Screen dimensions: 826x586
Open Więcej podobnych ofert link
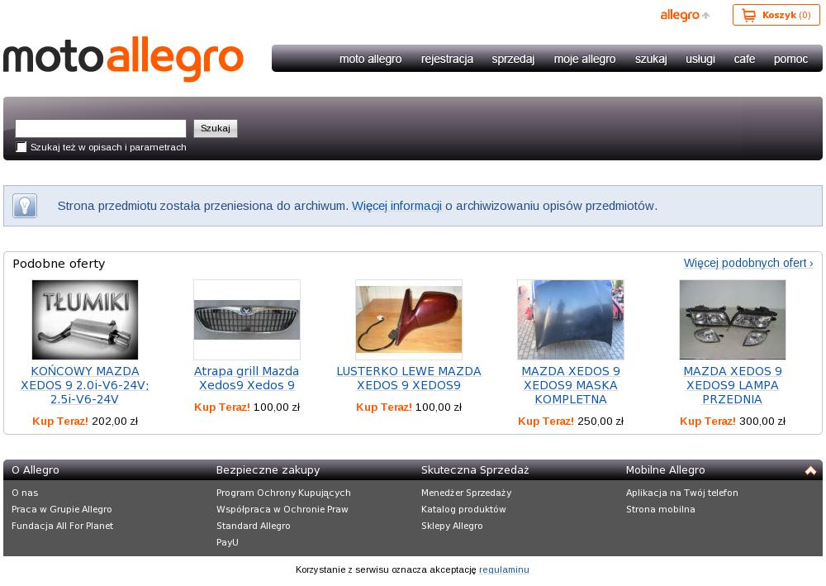(748, 263)
